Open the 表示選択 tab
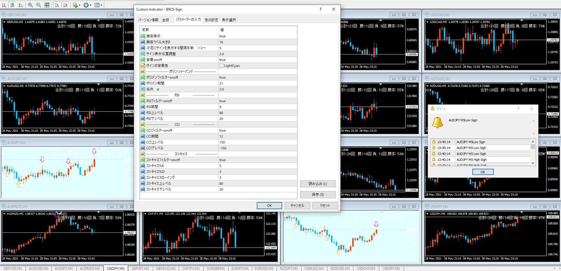This screenshot has height=271, width=561. coord(229,20)
